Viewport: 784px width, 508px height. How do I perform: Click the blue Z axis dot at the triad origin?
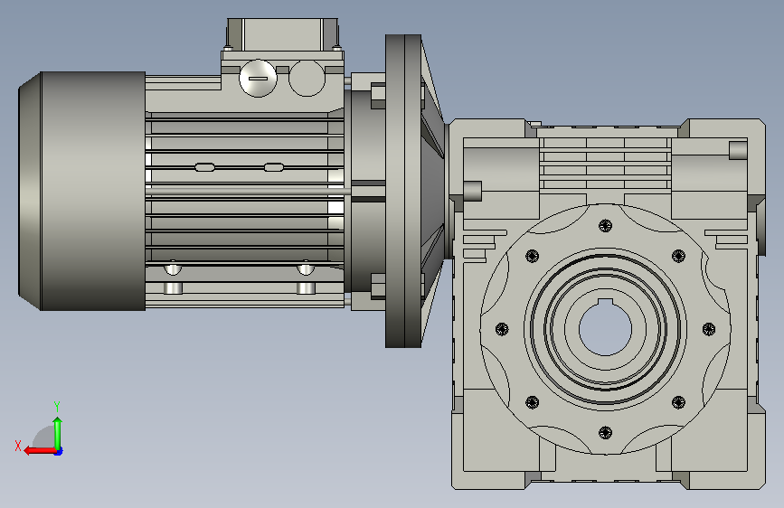point(59,451)
